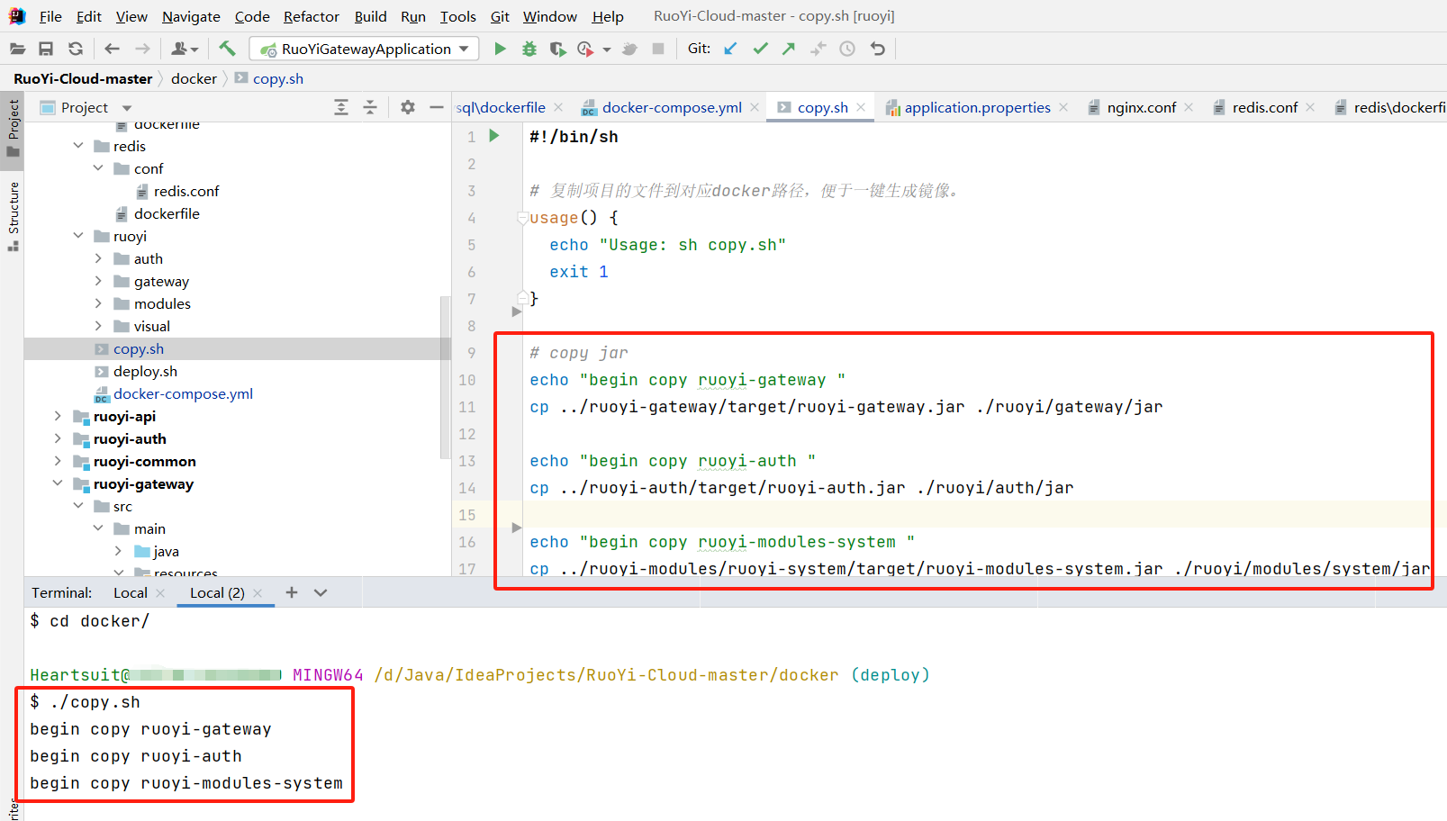This screenshot has height=821, width=1447.
Task: Click RuoYi-Cloud-master breadcrumb
Action: click(83, 78)
